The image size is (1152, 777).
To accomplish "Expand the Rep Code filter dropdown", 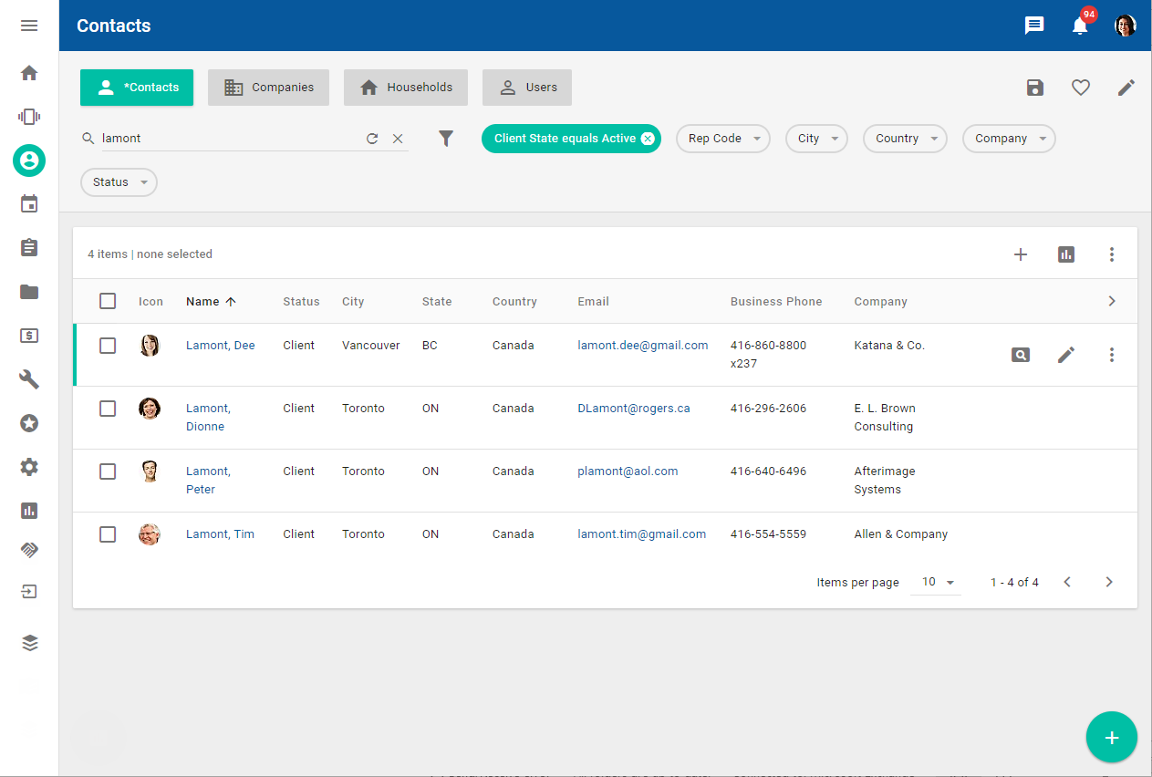I will coord(722,139).
